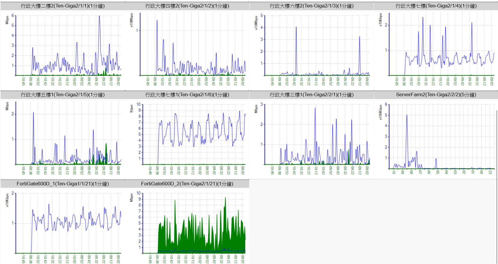Click the FortiGate600D_1(Ten-Giga1/1/21) panel title
The height and width of the screenshot is (264, 498).
(x=62, y=184)
